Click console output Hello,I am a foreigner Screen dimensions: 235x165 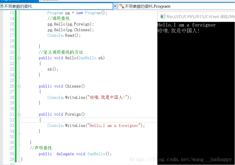(x=187, y=25)
